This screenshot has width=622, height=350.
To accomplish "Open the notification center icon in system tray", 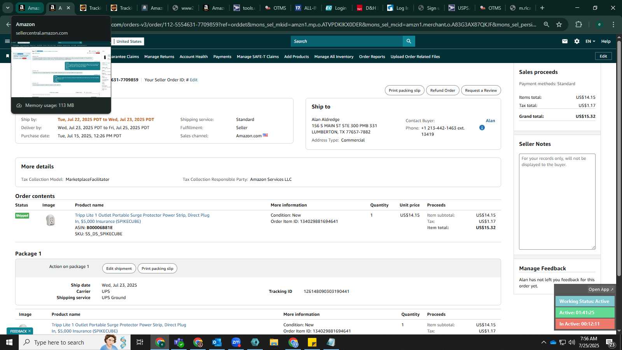I will 610,342.
